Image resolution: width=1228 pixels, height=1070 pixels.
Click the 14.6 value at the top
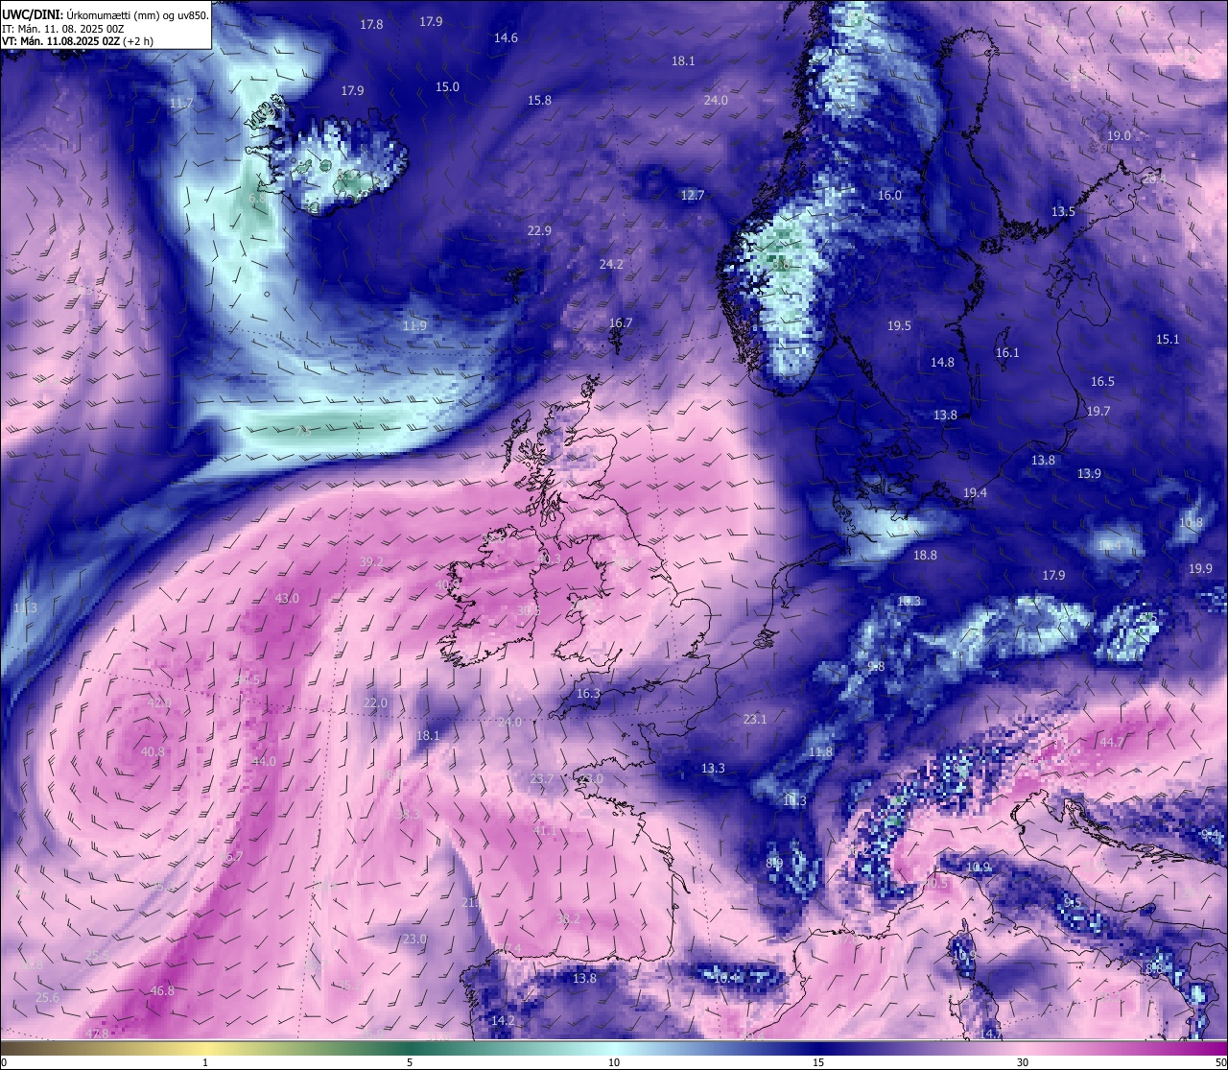pyautogui.click(x=506, y=38)
